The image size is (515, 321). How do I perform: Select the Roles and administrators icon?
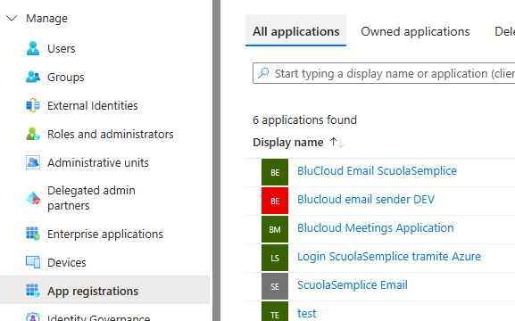pyautogui.click(x=33, y=134)
